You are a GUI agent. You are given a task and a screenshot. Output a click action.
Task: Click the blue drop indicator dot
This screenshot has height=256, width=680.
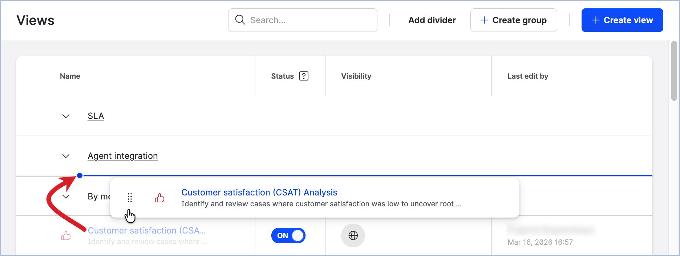(80, 176)
